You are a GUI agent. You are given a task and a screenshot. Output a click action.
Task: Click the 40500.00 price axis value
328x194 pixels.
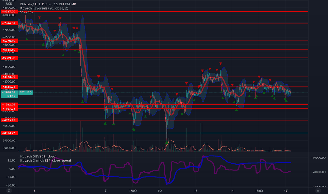9,126
